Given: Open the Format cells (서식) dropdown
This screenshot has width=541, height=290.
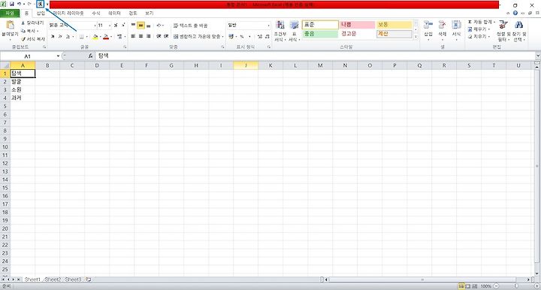Looking at the screenshot, I should [457, 31].
